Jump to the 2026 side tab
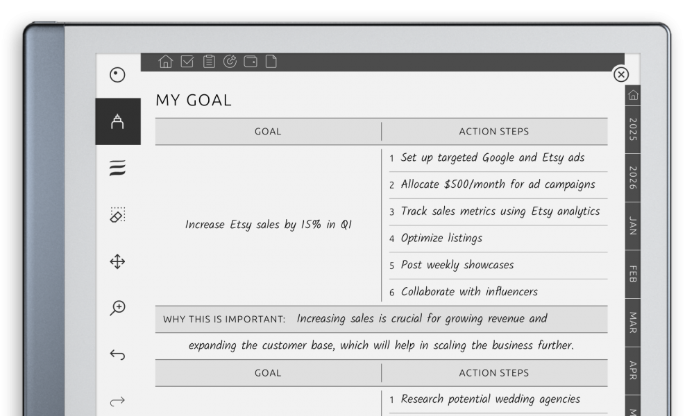Screen dimensions: 694x416 click(632, 178)
